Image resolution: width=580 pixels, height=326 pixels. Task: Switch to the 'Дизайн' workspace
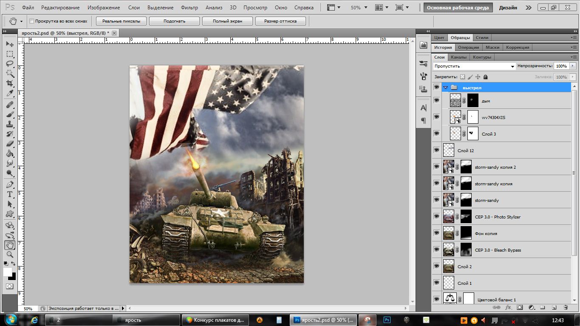click(x=508, y=8)
